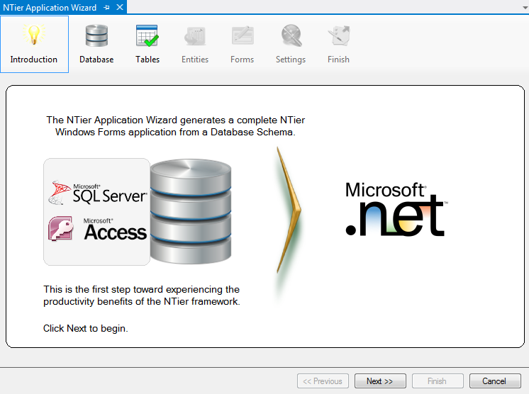The image size is (529, 394).
Task: Click the Entities step label
Action: (x=195, y=60)
